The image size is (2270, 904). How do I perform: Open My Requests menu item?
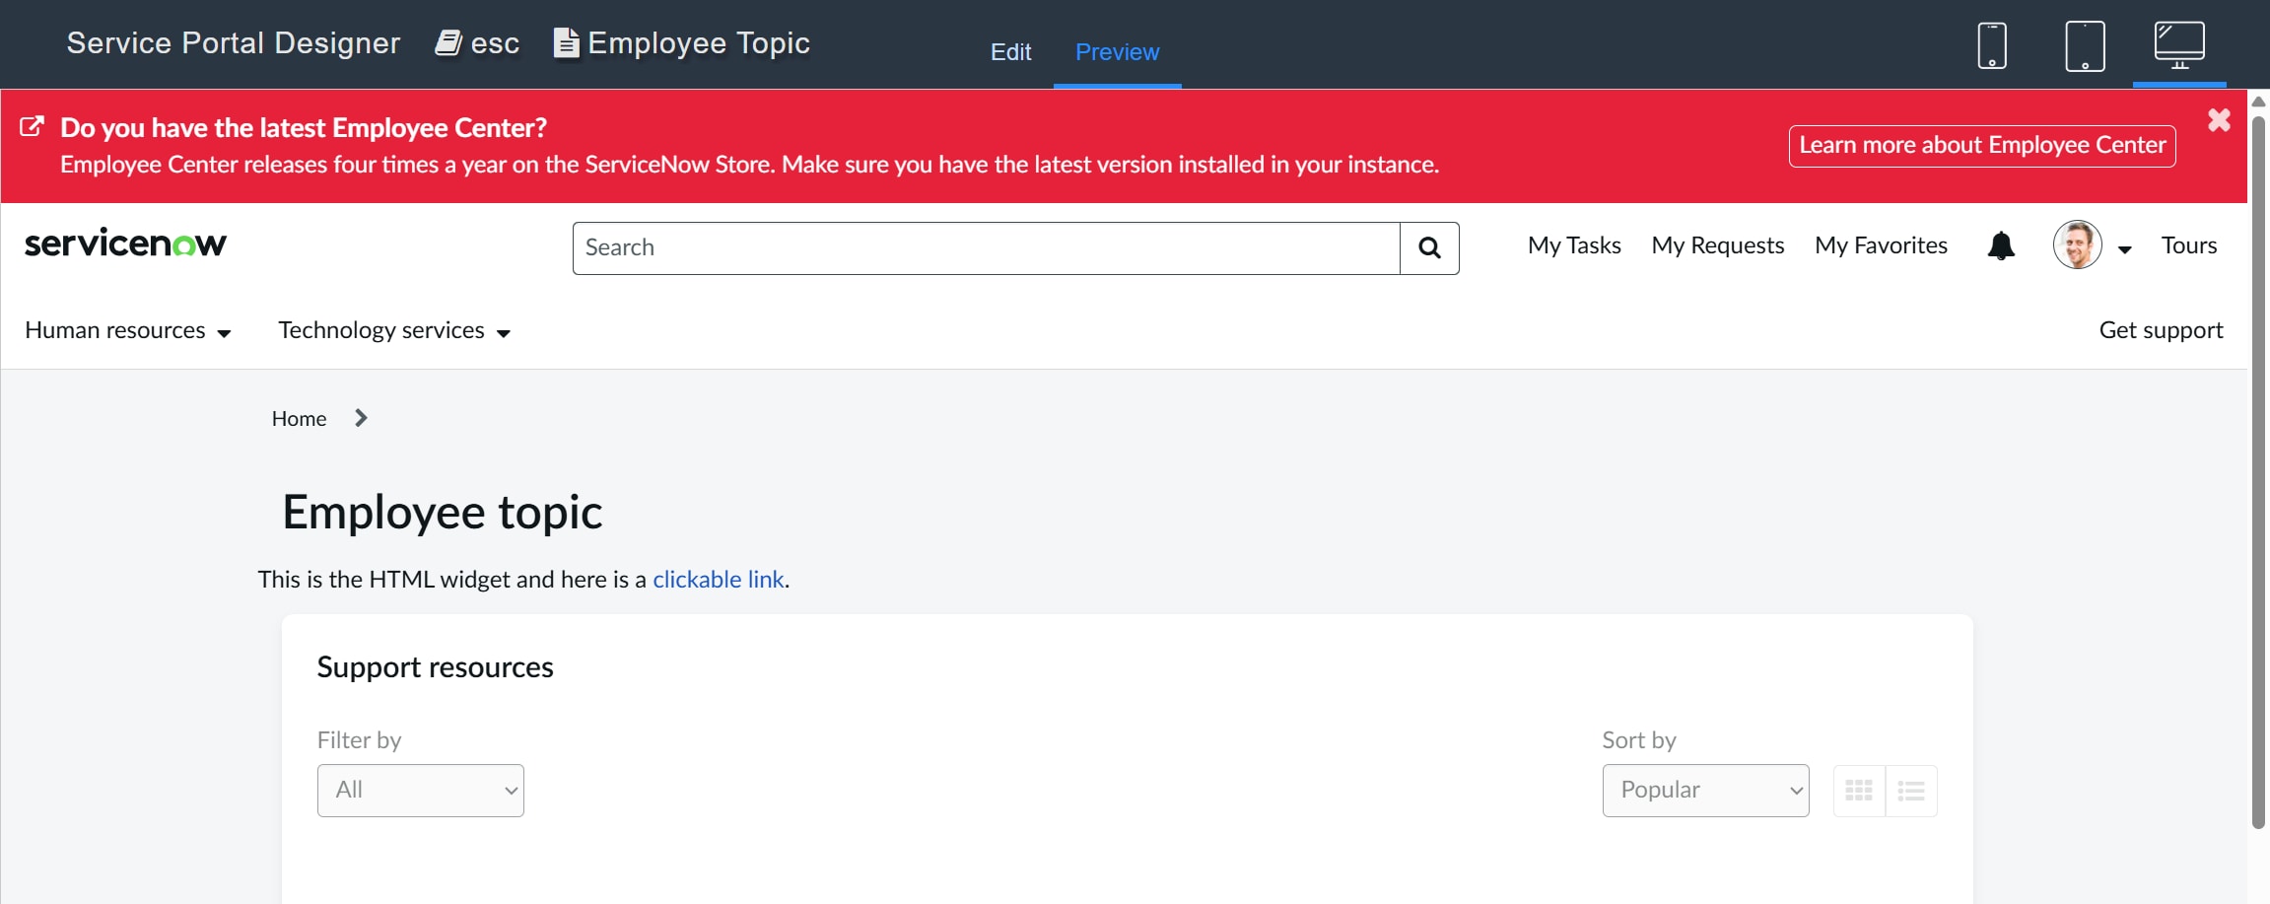coord(1718,245)
